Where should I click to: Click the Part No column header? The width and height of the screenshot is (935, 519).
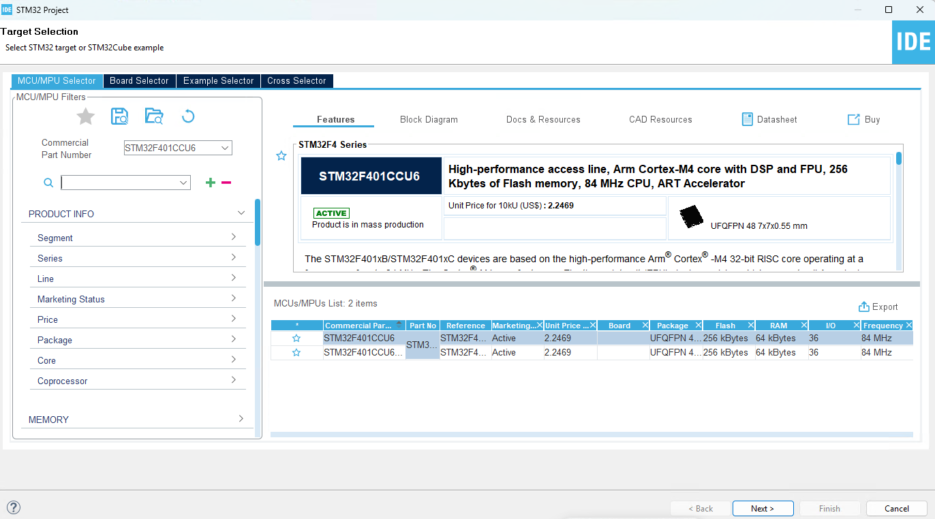423,326
